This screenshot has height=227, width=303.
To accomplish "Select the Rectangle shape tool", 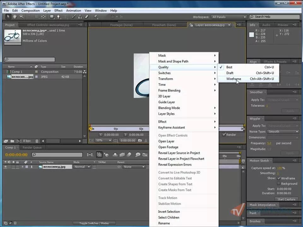I will pos(52,17).
